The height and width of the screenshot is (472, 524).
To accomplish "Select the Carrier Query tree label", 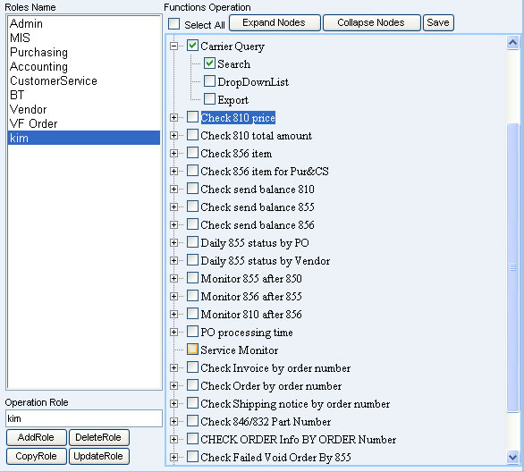I will coord(232,46).
